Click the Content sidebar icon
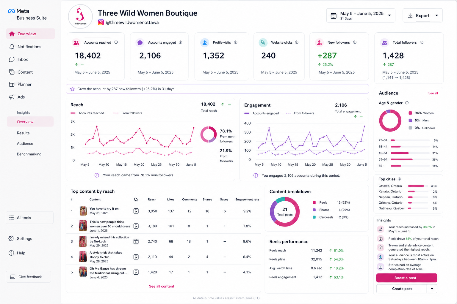The width and height of the screenshot is (457, 304). (x=12, y=72)
